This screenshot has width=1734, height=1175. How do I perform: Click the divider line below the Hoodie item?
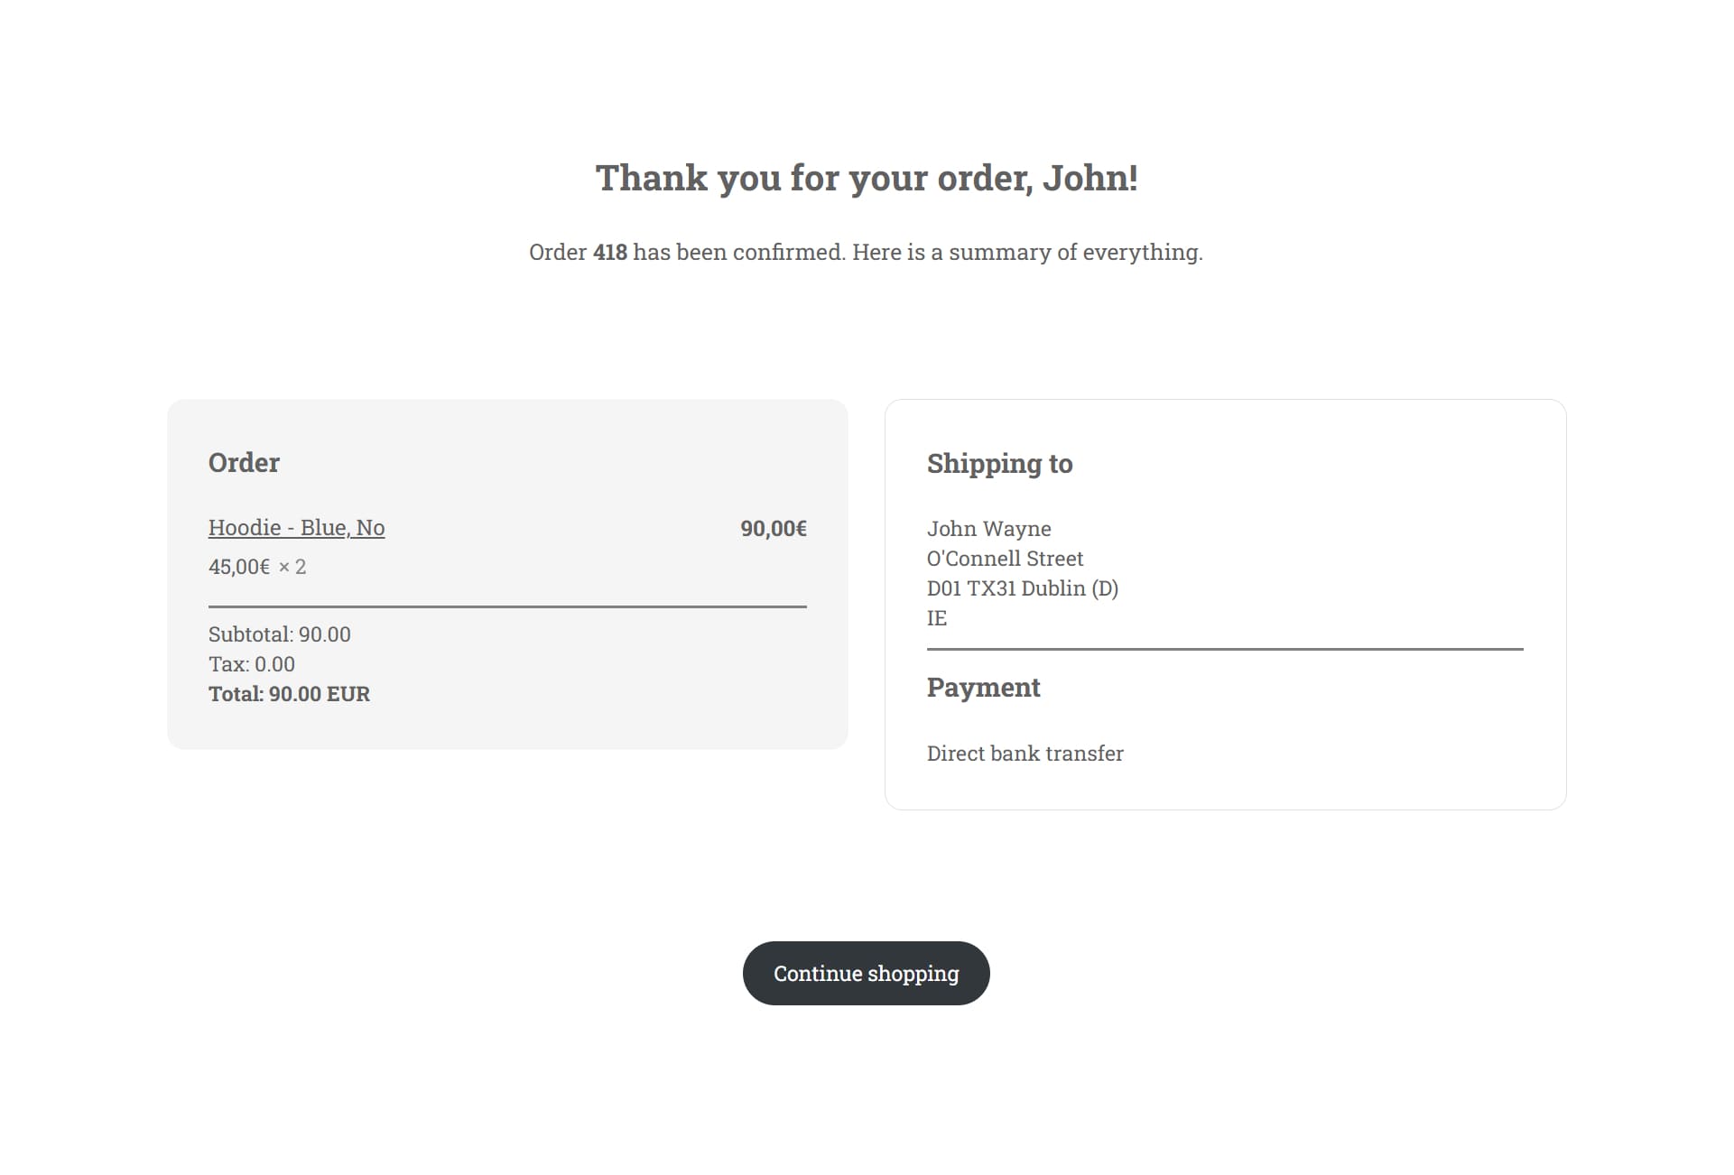pos(507,606)
